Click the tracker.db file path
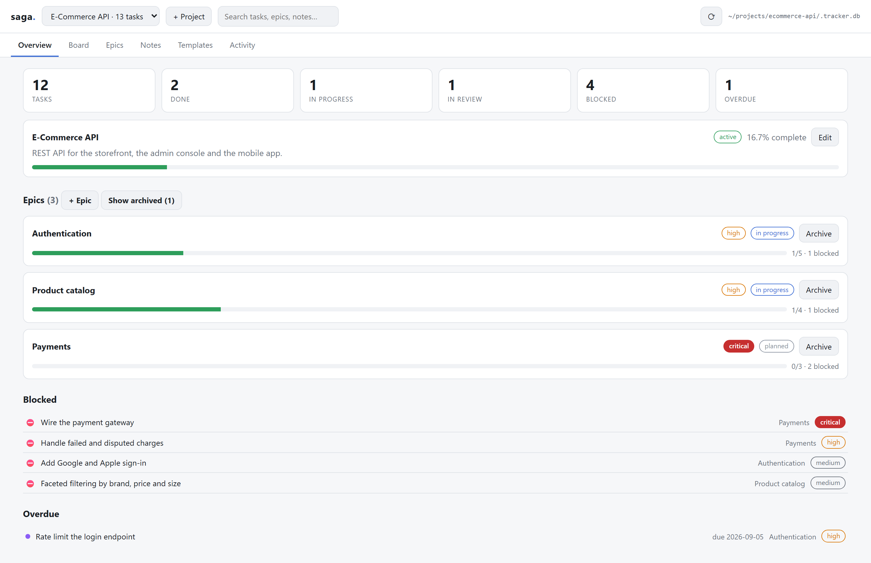The image size is (871, 563). point(794,16)
